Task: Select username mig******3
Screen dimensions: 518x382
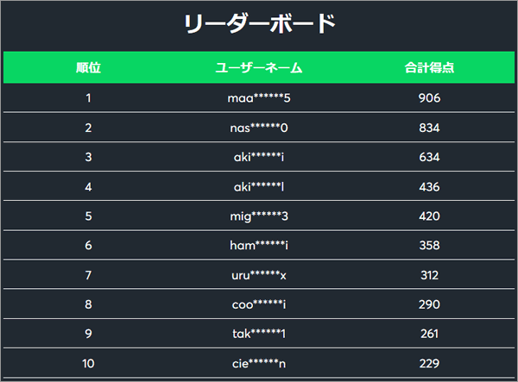Action: (259, 216)
